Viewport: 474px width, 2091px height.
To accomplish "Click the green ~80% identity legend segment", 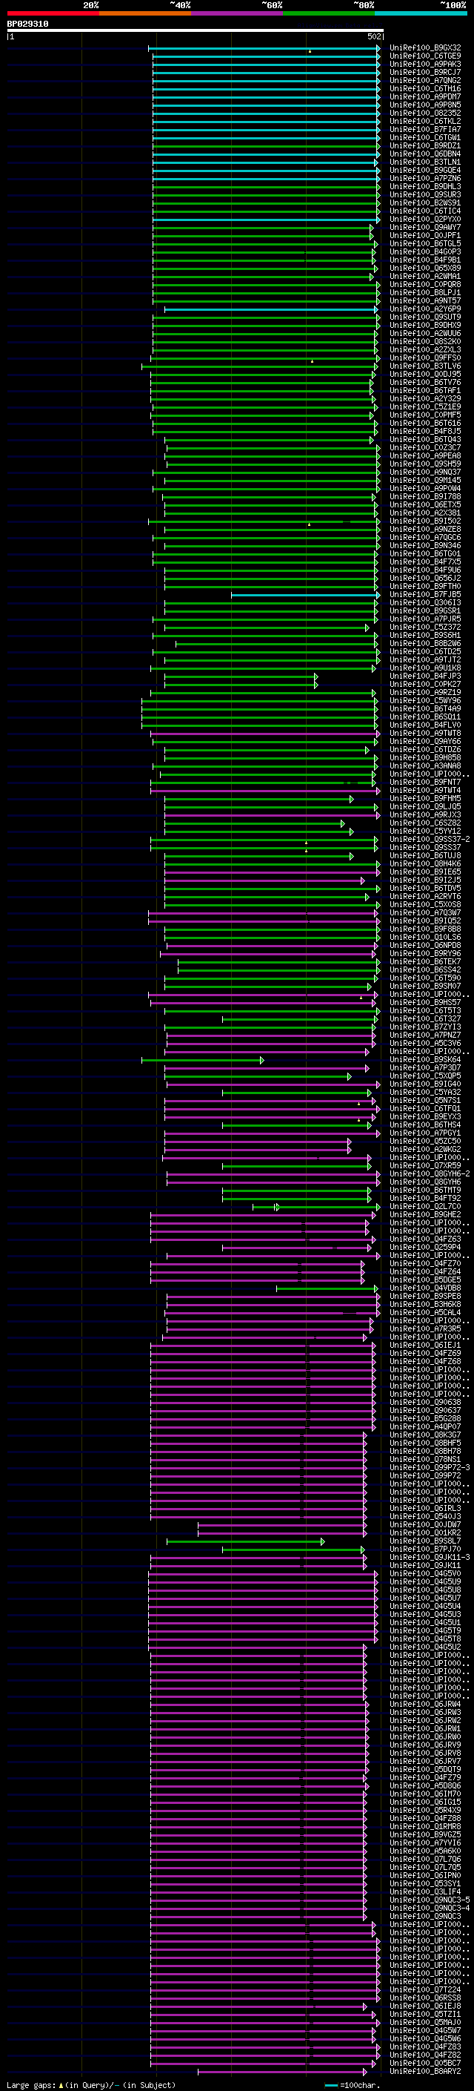I will tap(329, 13).
